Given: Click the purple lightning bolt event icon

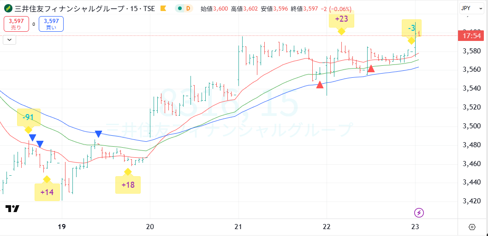Looking at the screenshot, I should click(x=419, y=213).
